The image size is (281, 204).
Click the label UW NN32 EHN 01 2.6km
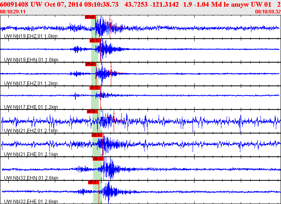[x=31, y=178]
